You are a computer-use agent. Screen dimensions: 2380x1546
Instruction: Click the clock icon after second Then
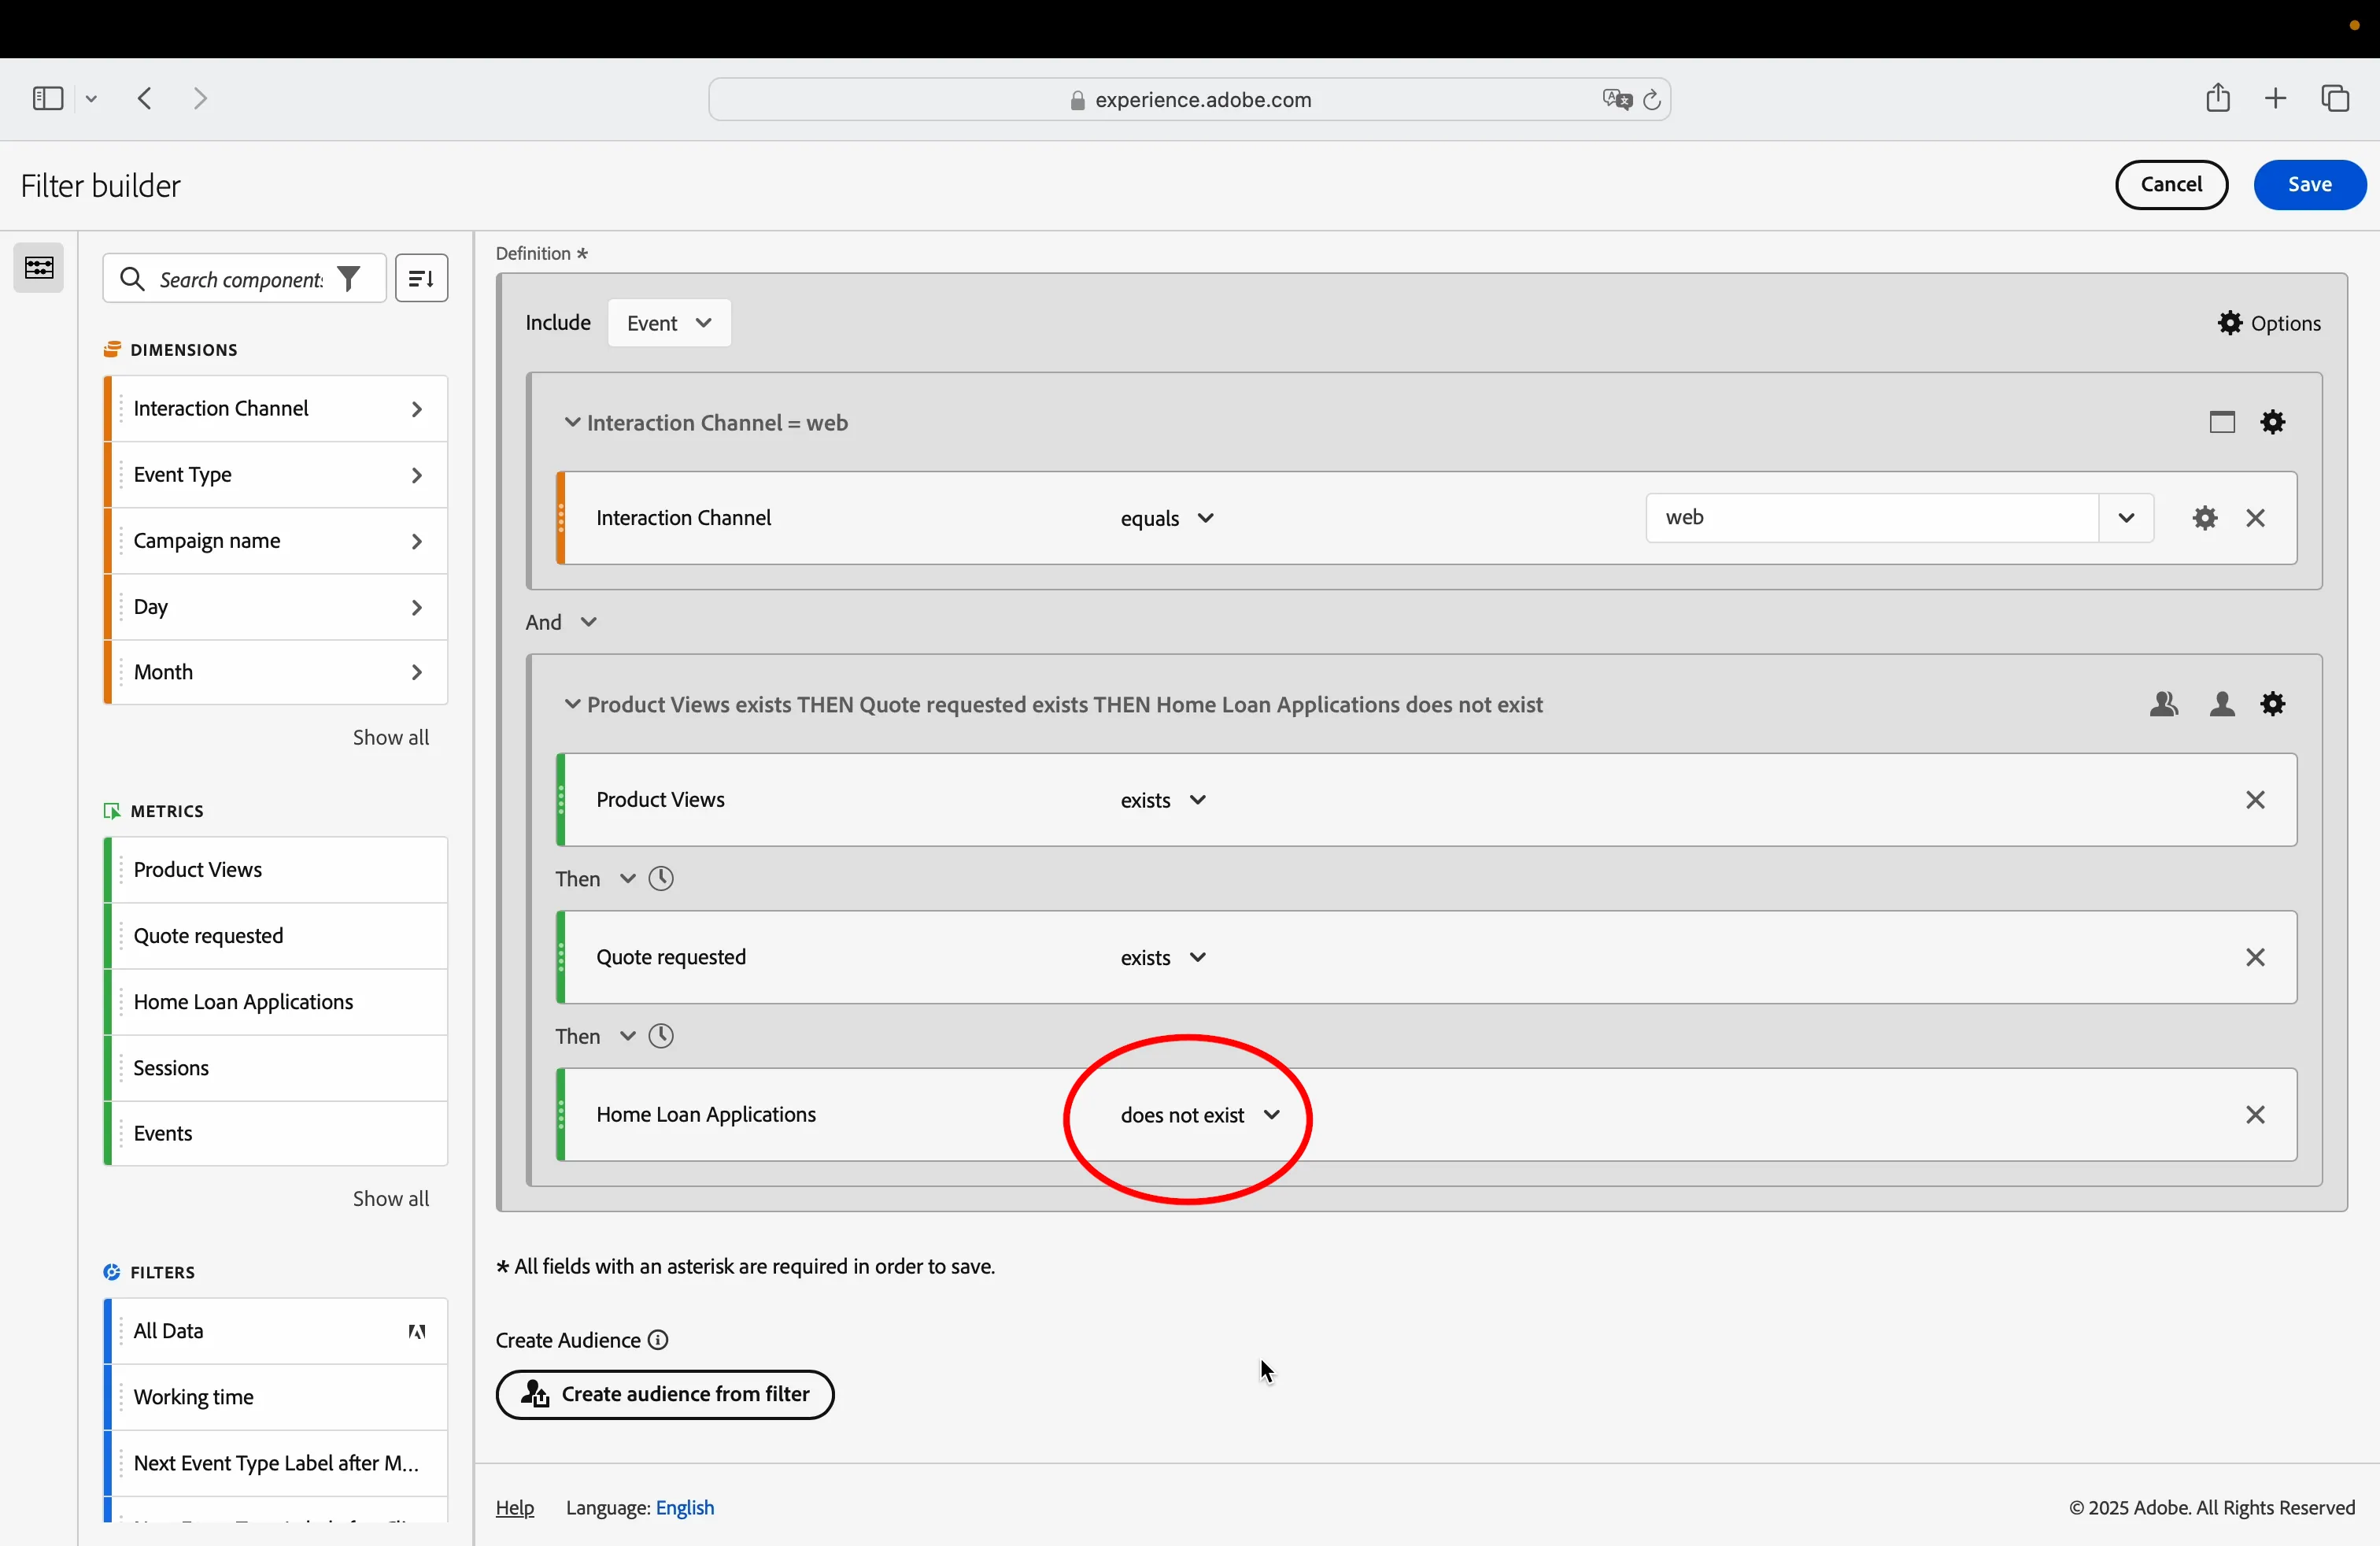click(661, 1036)
